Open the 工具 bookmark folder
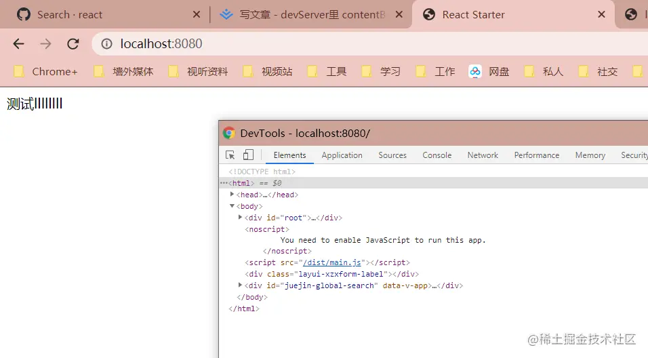Image resolution: width=648 pixels, height=358 pixels. (327, 71)
